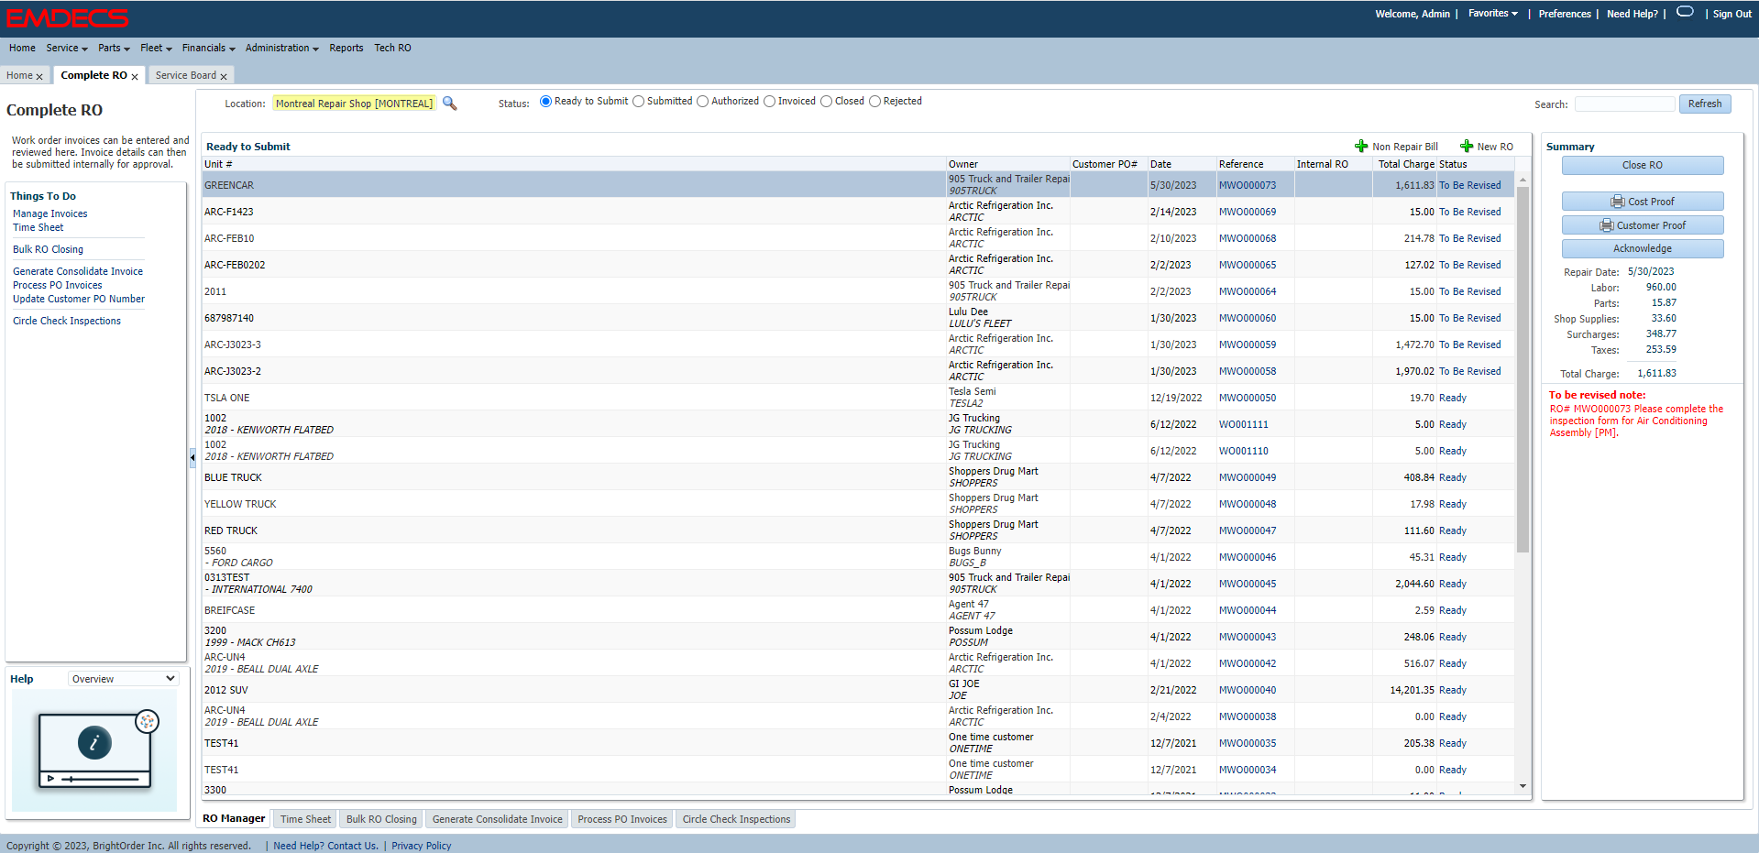This screenshot has height=853, width=1759.
Task: Go to Home menu item
Action: click(x=22, y=48)
